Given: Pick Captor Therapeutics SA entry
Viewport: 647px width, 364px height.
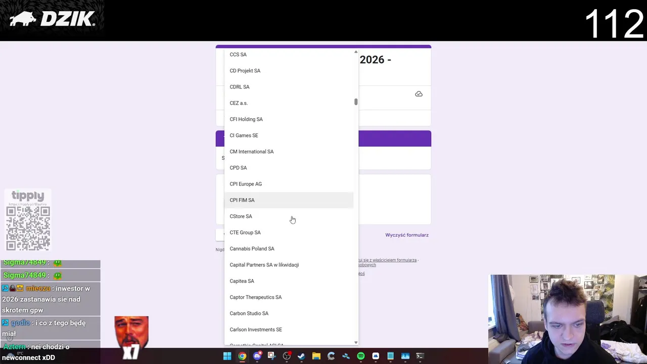Looking at the screenshot, I should point(289,297).
